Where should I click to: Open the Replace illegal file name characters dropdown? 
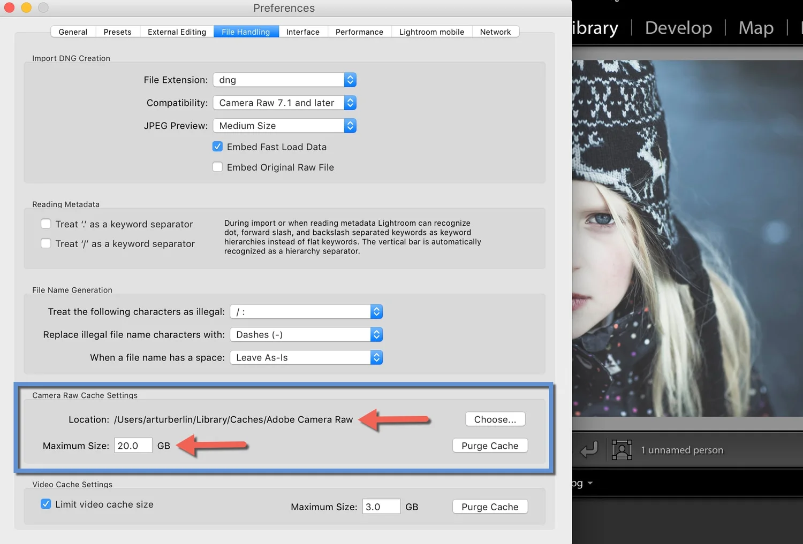pyautogui.click(x=306, y=334)
